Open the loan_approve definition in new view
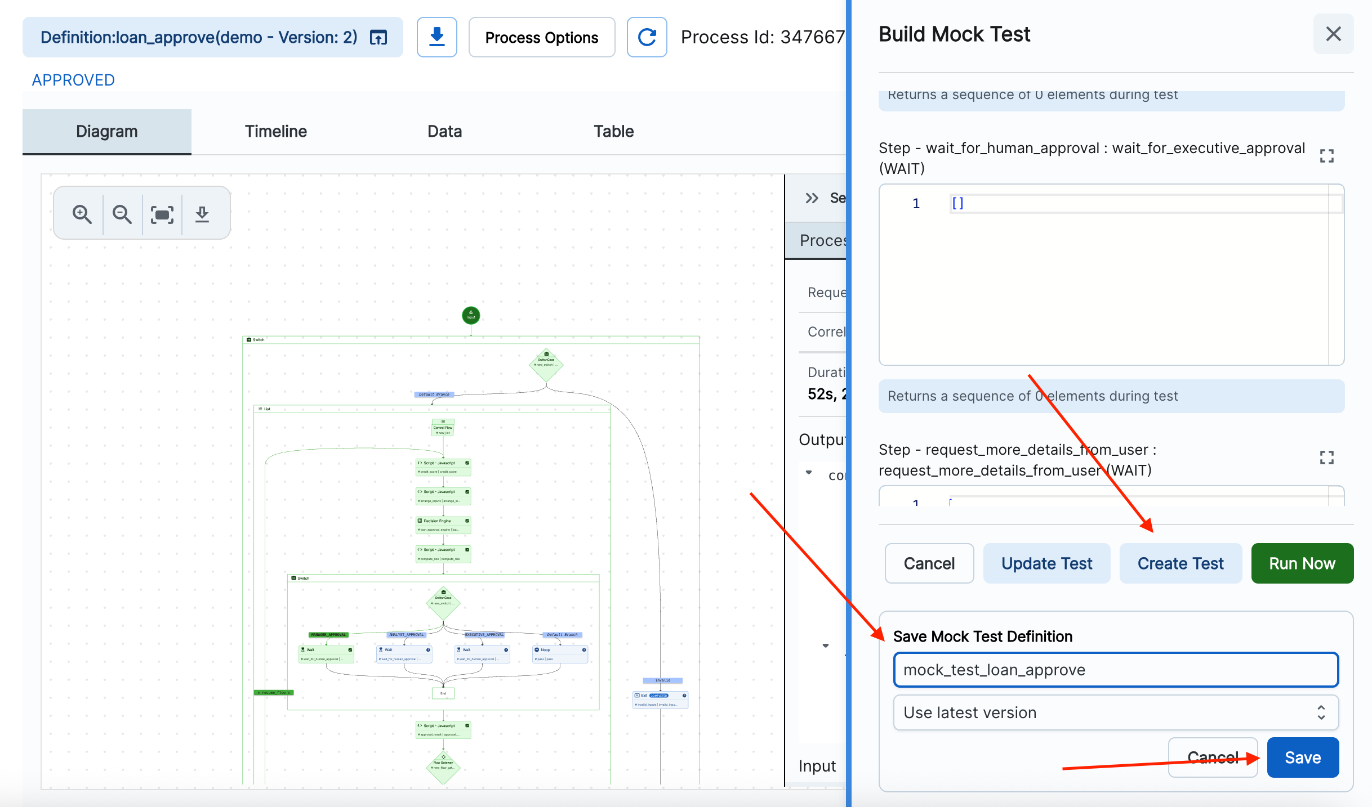 coord(378,37)
